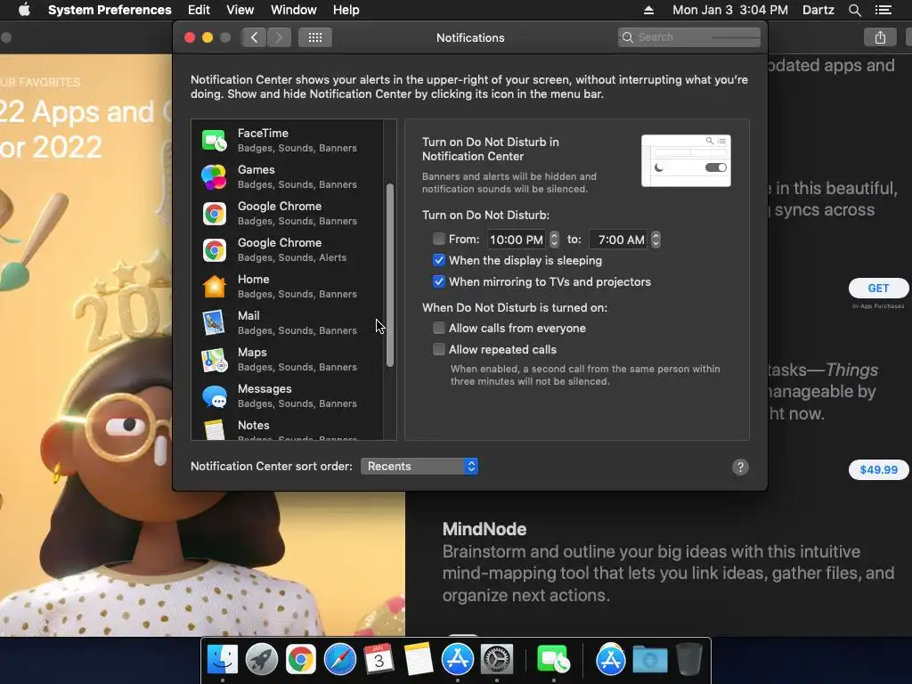
Task: Select Home in the notifications app list
Action: [x=288, y=286]
